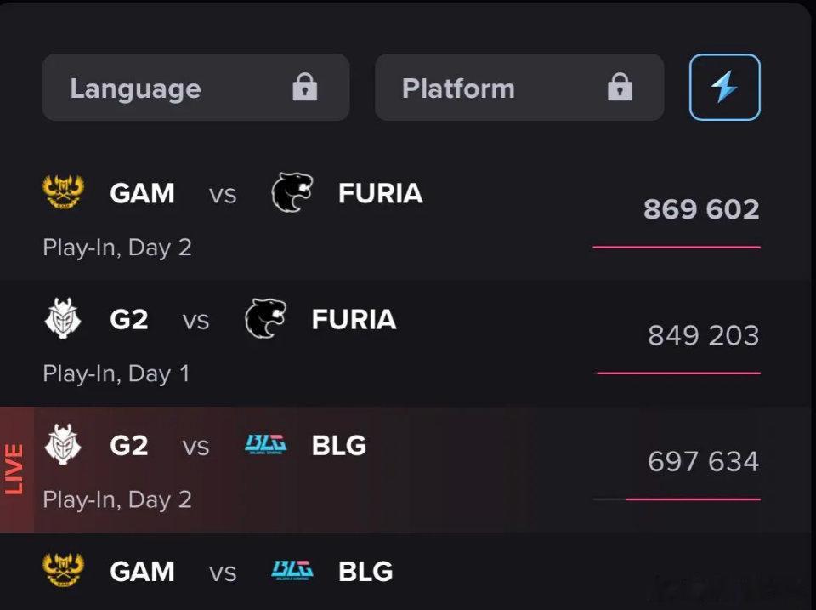The width and height of the screenshot is (816, 610).
Task: Open the Language dropdown filter
Action: tap(195, 87)
